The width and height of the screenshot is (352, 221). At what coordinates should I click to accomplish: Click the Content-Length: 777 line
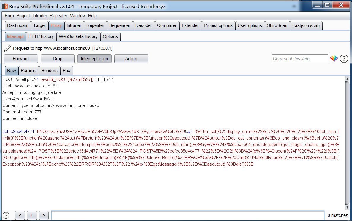coord(22,112)
